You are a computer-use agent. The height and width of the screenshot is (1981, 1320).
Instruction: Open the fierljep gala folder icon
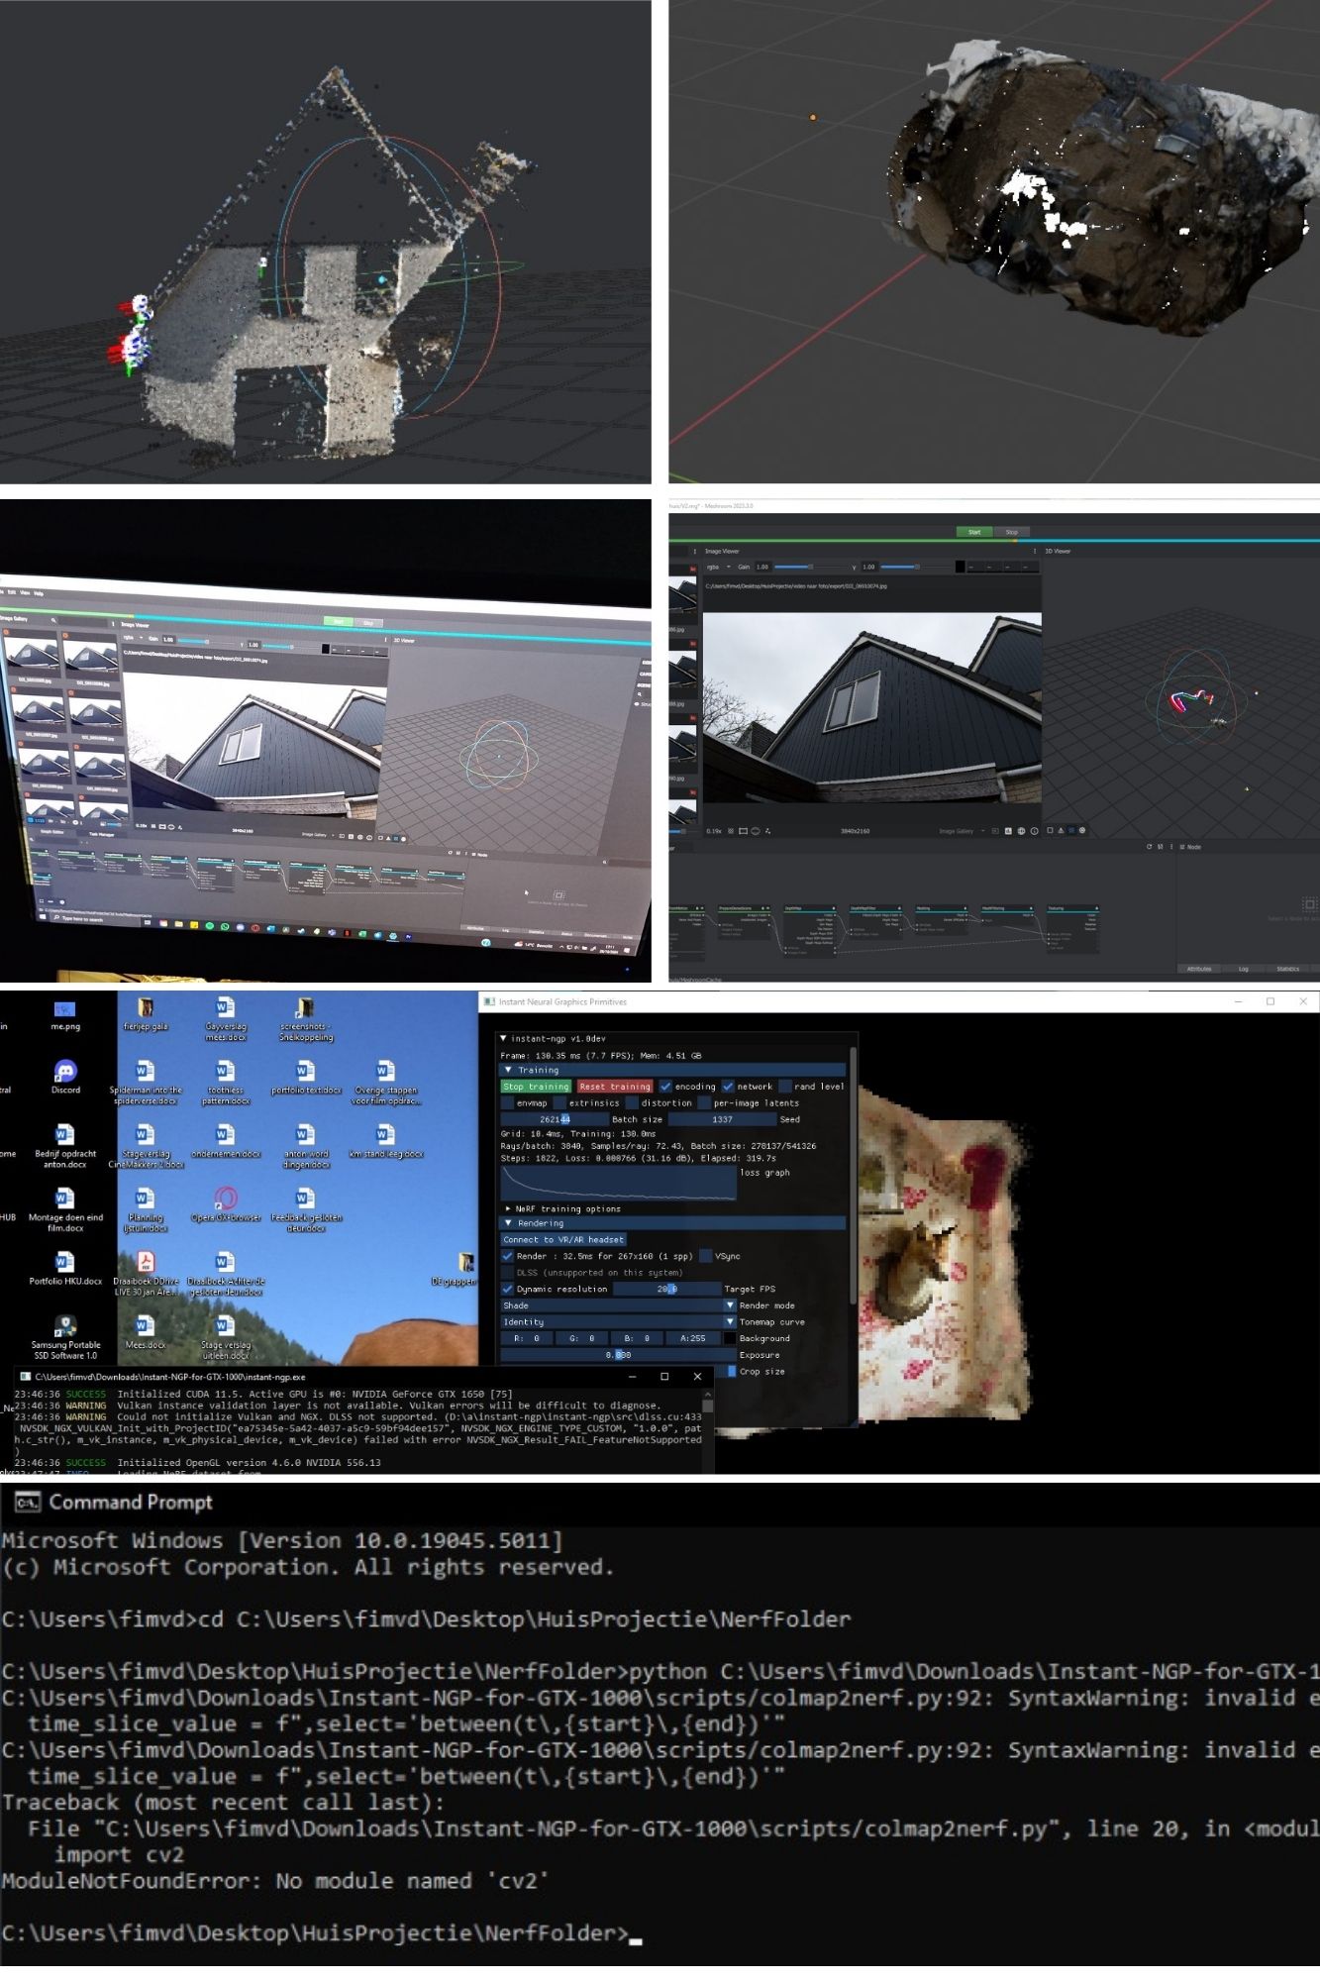click(x=146, y=1008)
